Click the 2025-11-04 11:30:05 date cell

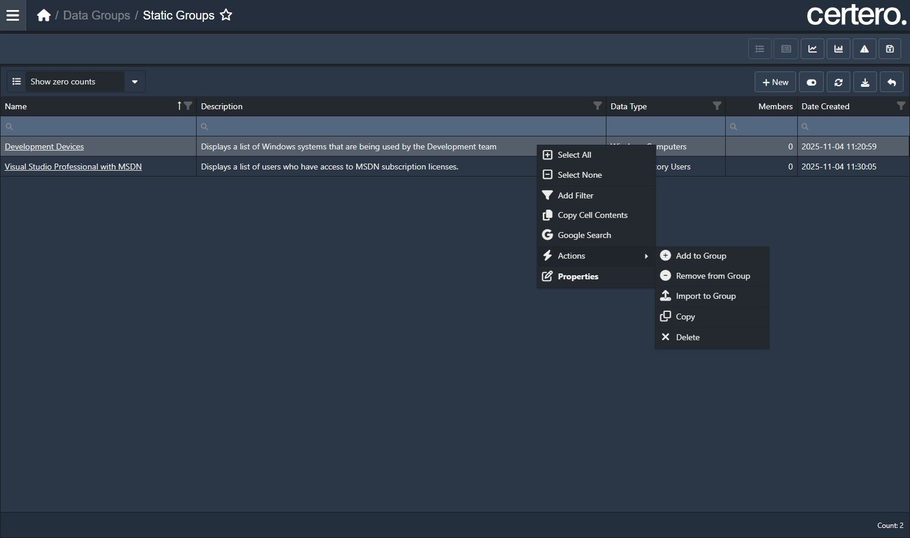[x=853, y=167]
